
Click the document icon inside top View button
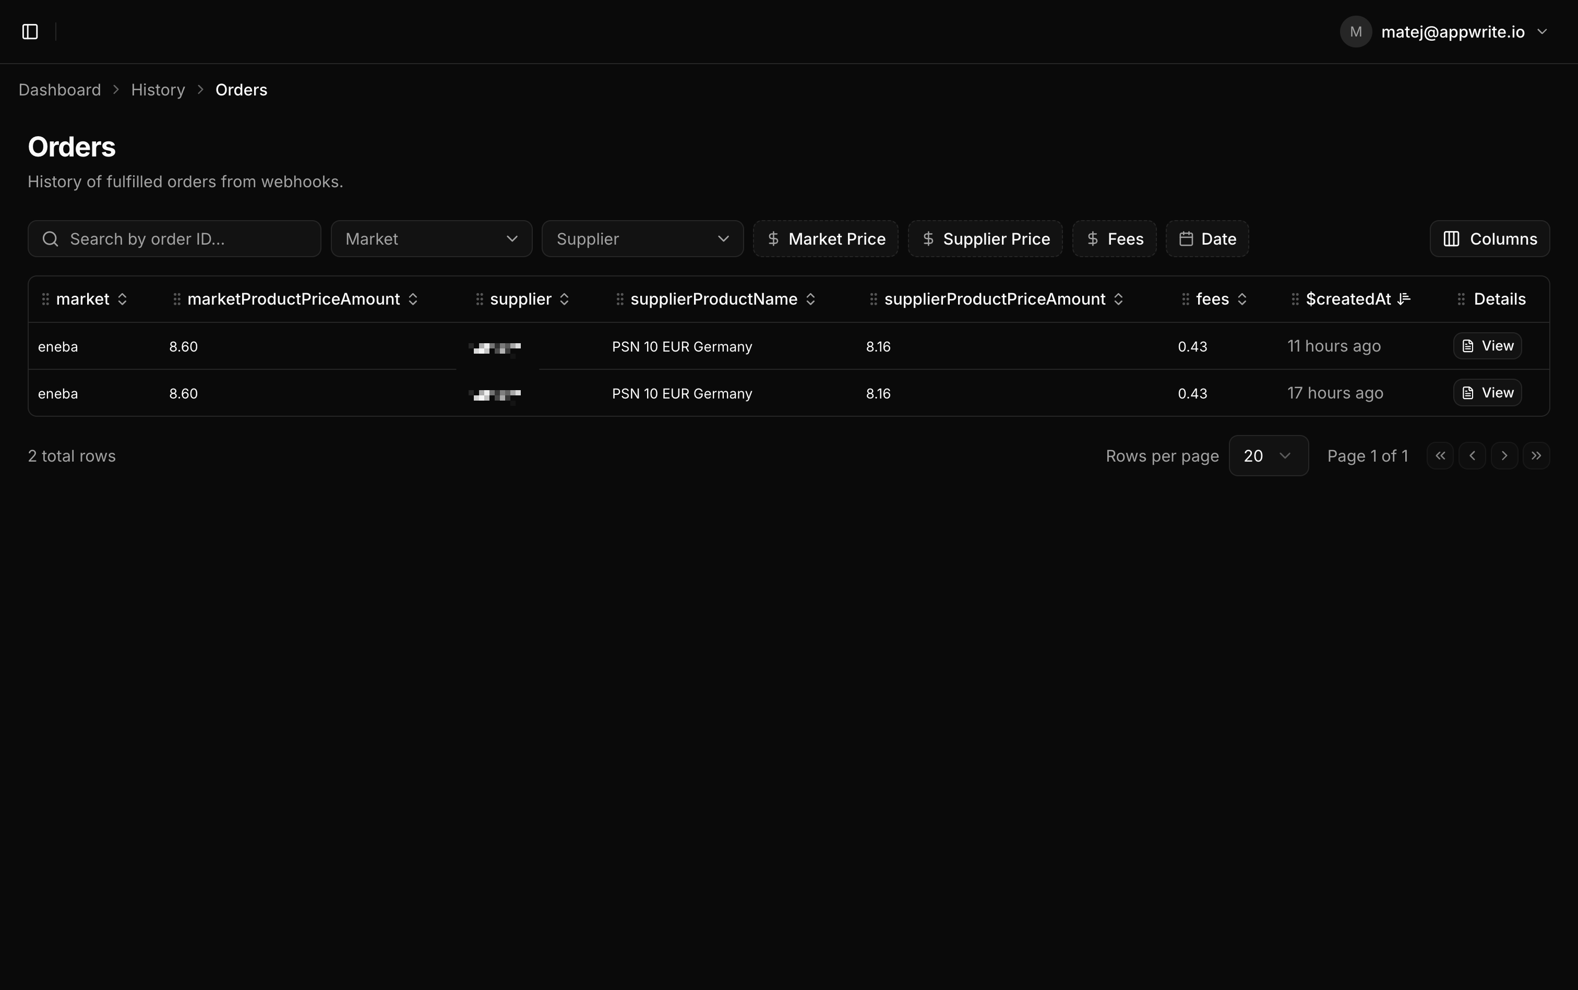click(1467, 346)
